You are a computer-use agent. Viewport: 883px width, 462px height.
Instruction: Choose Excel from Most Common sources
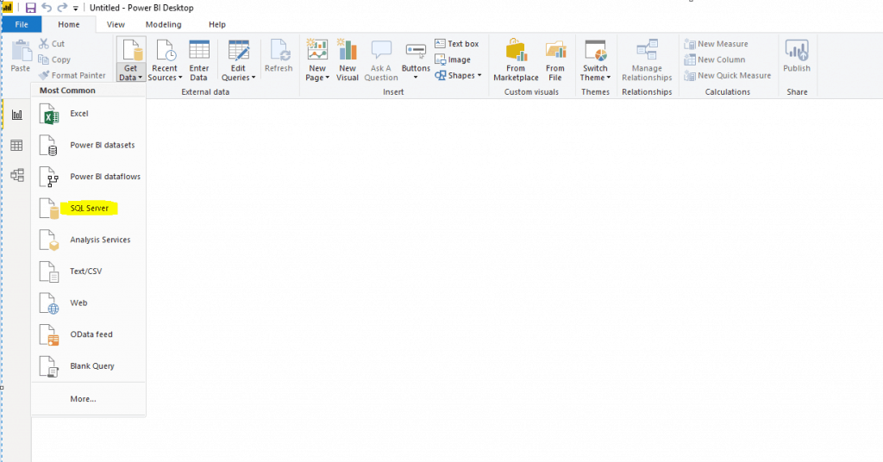[x=79, y=114]
